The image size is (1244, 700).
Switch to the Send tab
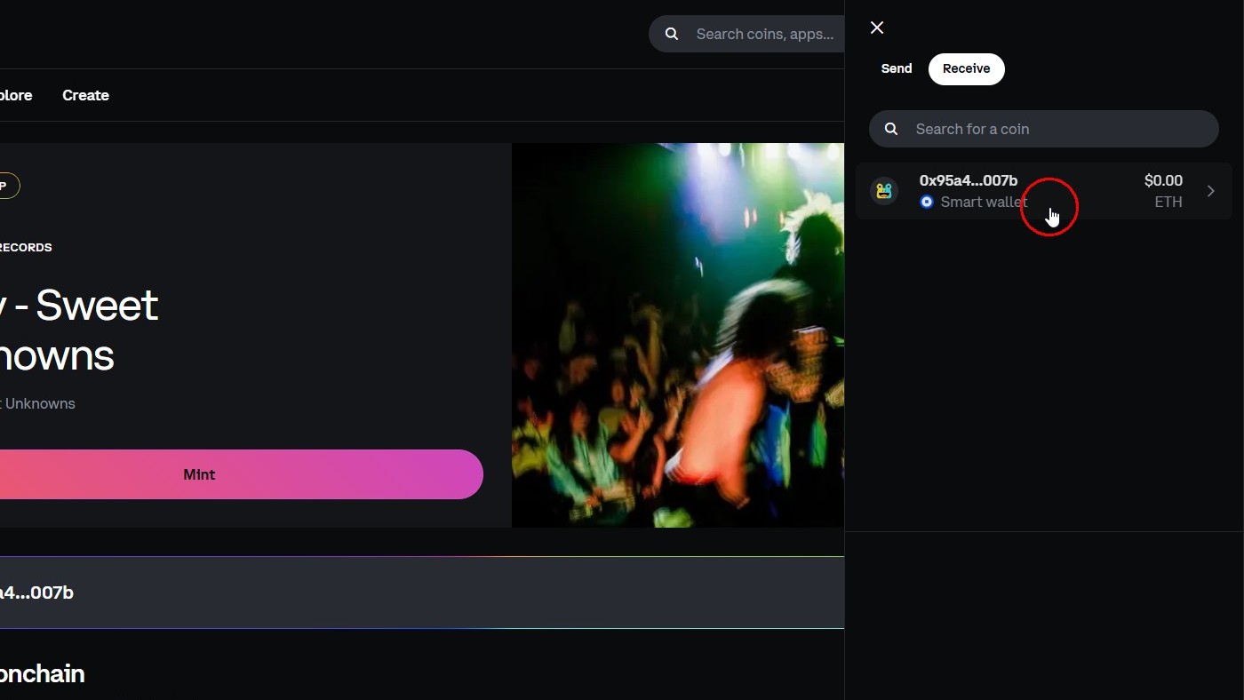point(897,68)
